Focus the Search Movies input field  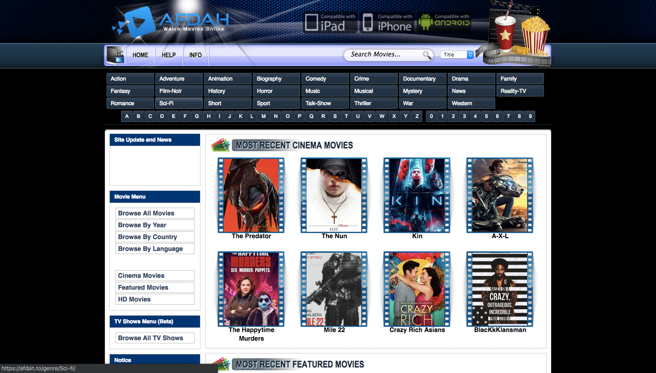(x=383, y=55)
